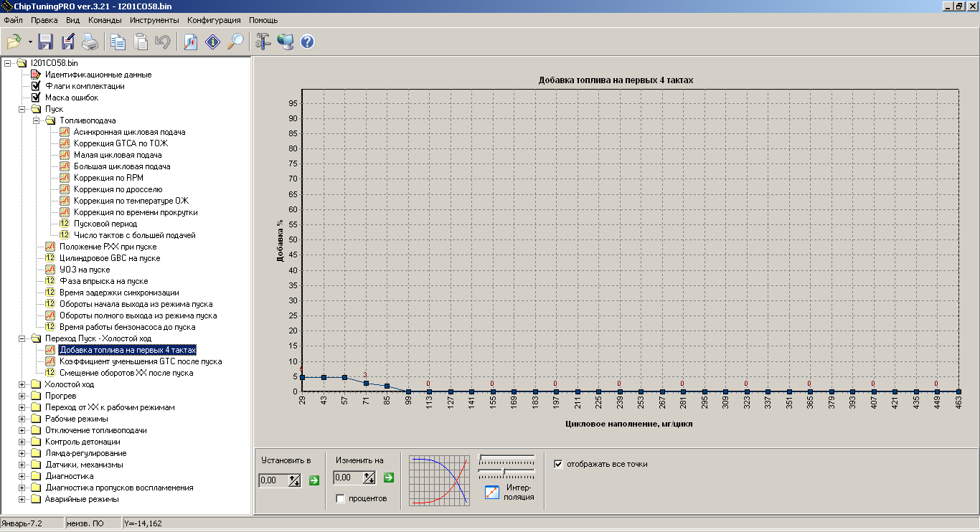The width and height of the screenshot is (980, 532).
Task: Click graph icon beside Коррекция по RPM
Action: tap(64, 178)
